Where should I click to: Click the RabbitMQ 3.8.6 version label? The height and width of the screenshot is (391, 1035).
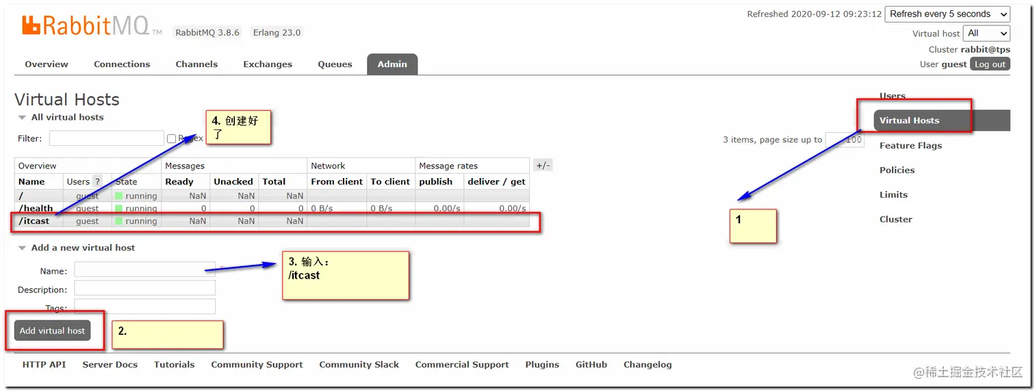point(207,32)
